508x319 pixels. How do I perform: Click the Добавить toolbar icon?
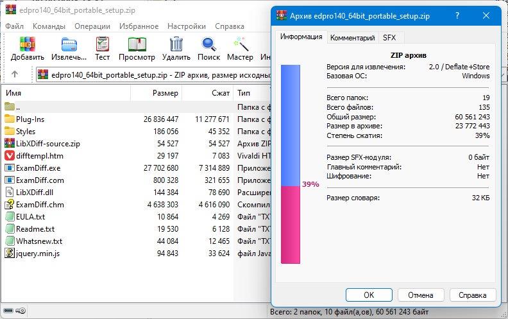pos(28,44)
